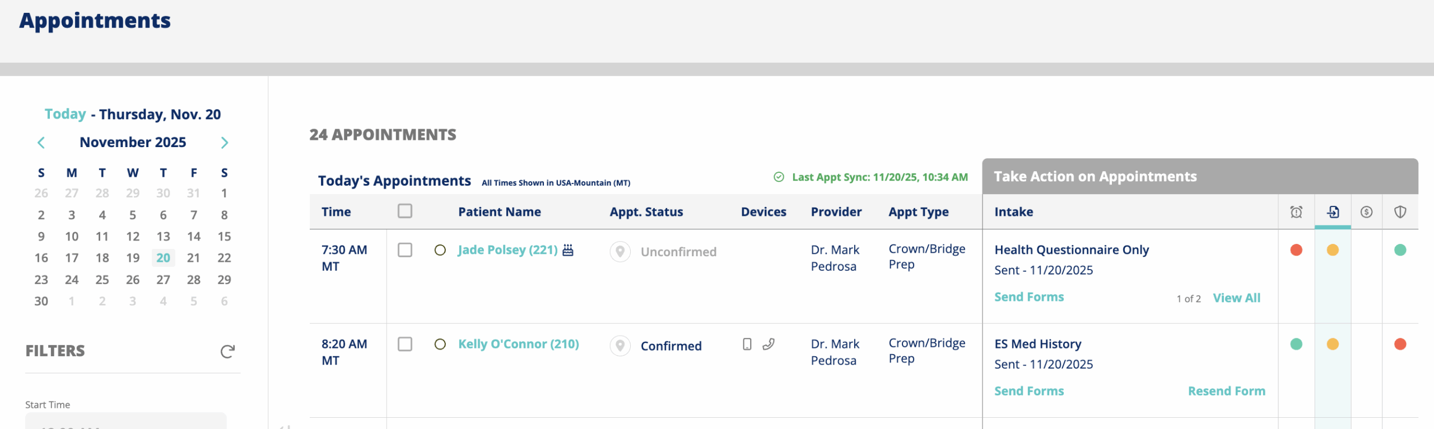Screen dimensions: 1434x429
Task: Click green insurance dot in Jade Polsey row
Action: pos(1400,250)
